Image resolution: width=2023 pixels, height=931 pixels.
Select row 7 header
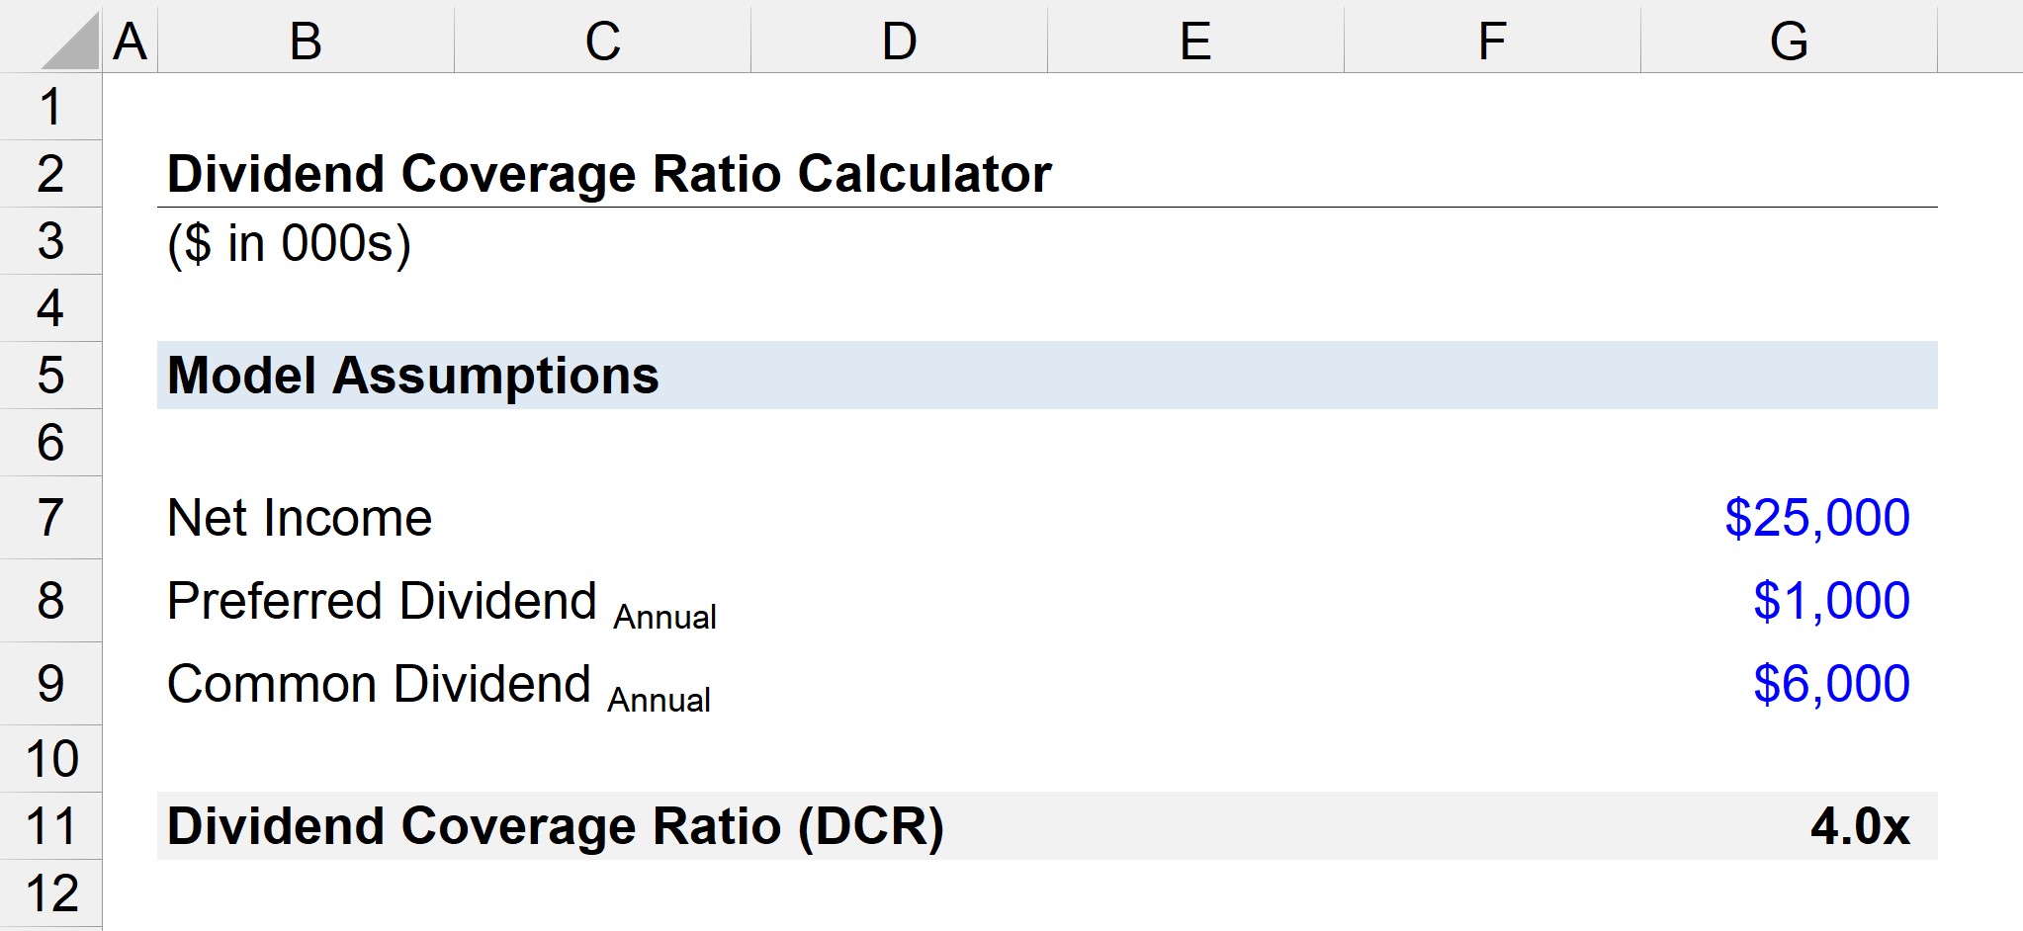(50, 518)
